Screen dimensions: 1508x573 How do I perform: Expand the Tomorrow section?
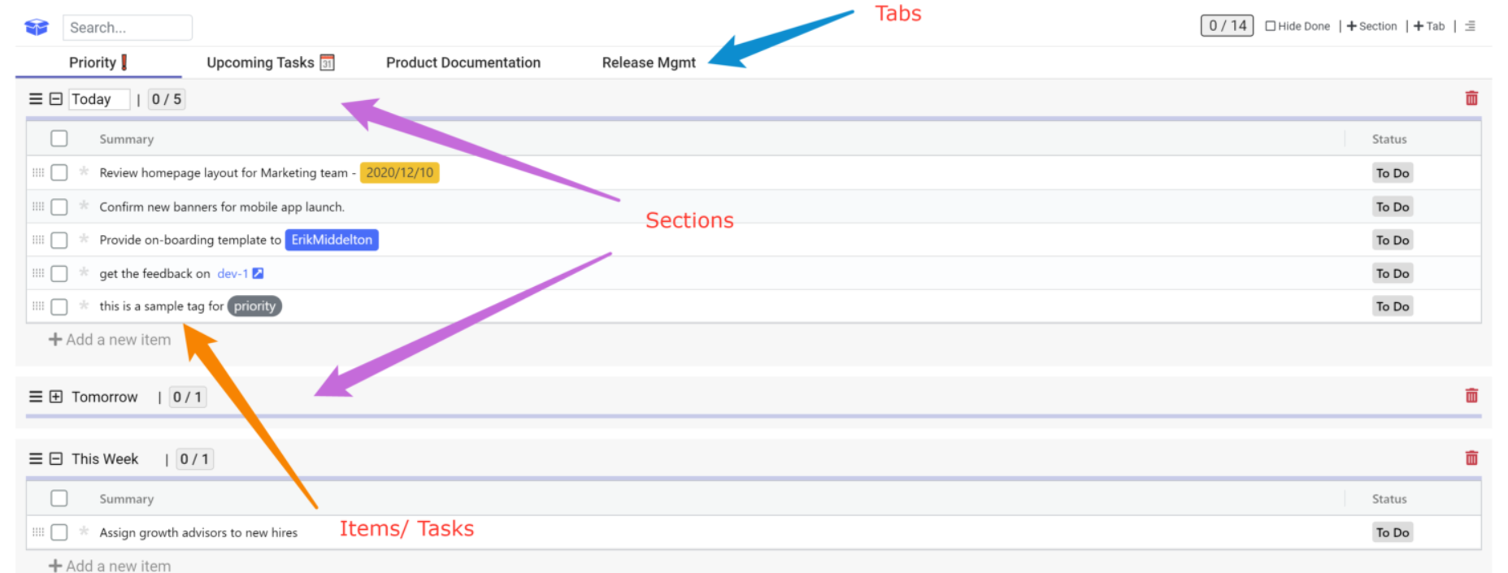click(x=56, y=397)
